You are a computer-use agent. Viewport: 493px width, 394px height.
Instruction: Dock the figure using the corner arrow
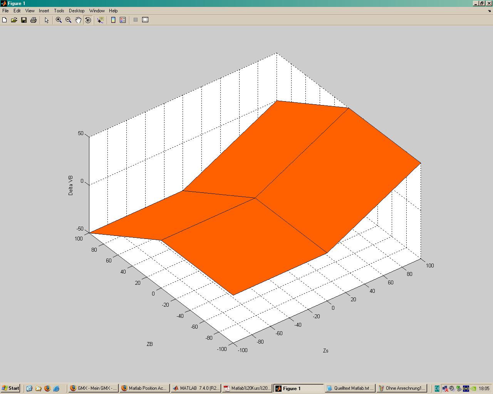coord(489,11)
